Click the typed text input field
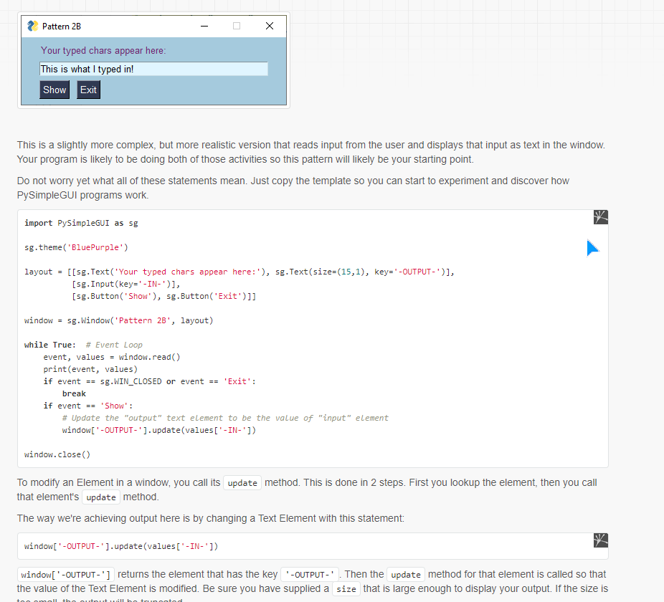This screenshot has width=664, height=602. tap(153, 69)
